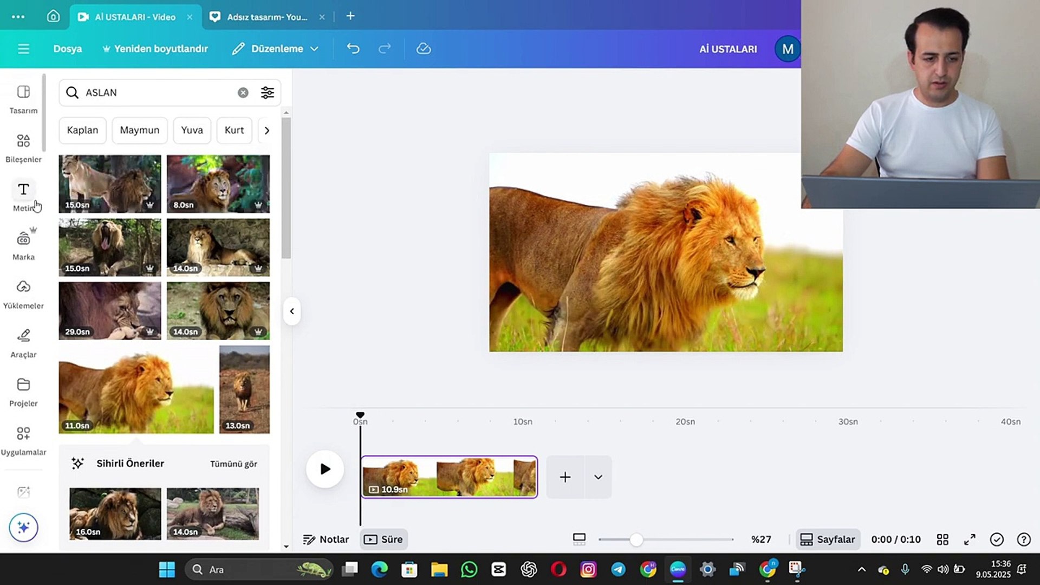The image size is (1040, 585).
Task: Click the Tümünü gör link
Action: [x=233, y=464]
